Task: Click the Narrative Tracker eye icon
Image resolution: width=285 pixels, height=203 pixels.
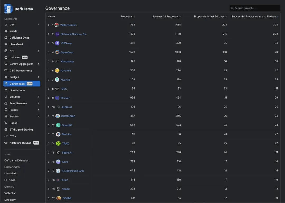Action: click(6, 143)
